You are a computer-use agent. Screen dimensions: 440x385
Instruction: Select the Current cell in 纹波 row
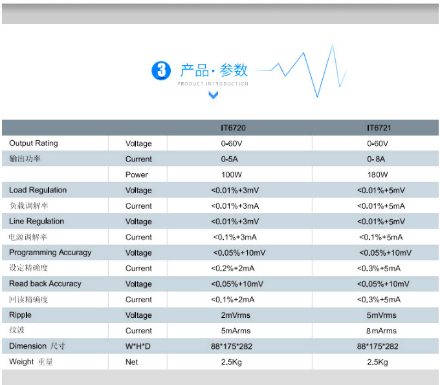(x=138, y=331)
